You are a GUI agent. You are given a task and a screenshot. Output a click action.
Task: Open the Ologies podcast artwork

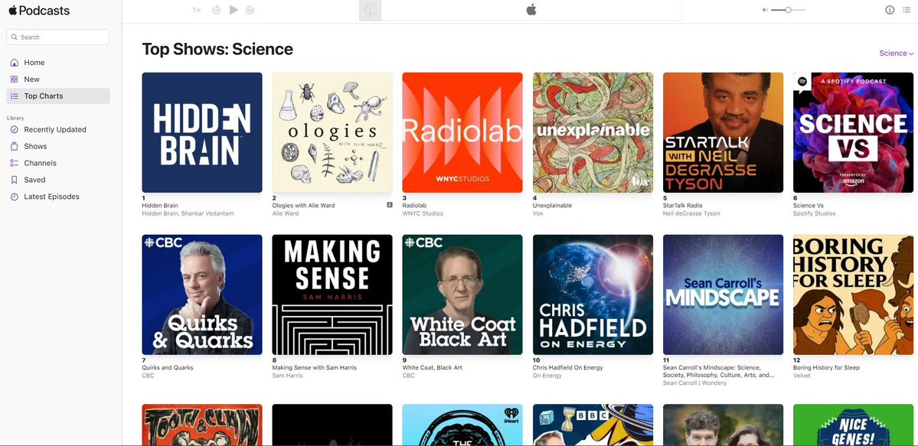tap(332, 132)
